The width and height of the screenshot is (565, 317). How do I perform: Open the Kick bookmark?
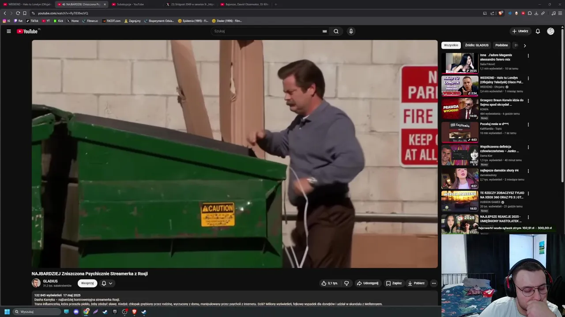point(58,21)
